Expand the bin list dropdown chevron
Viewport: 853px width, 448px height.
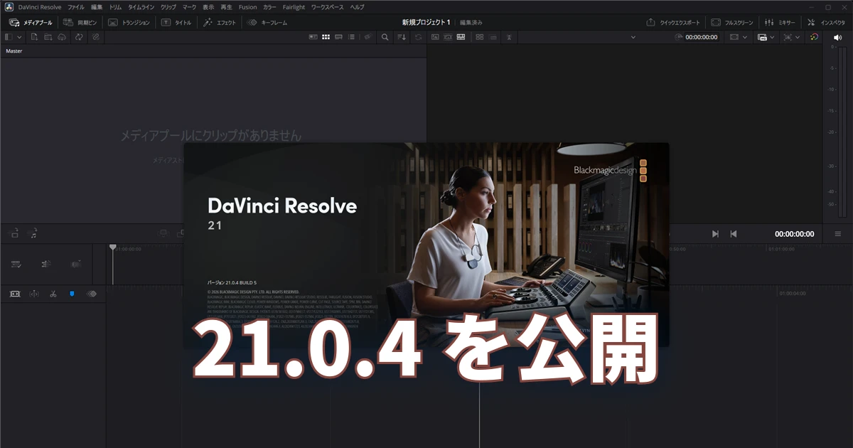[19, 37]
